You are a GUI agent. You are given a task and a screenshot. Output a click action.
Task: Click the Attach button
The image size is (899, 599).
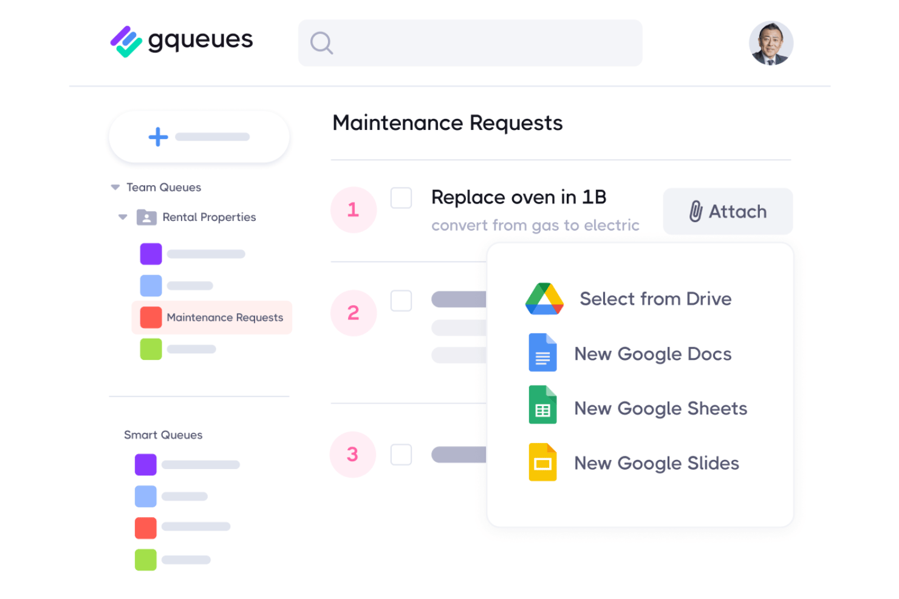(x=728, y=211)
